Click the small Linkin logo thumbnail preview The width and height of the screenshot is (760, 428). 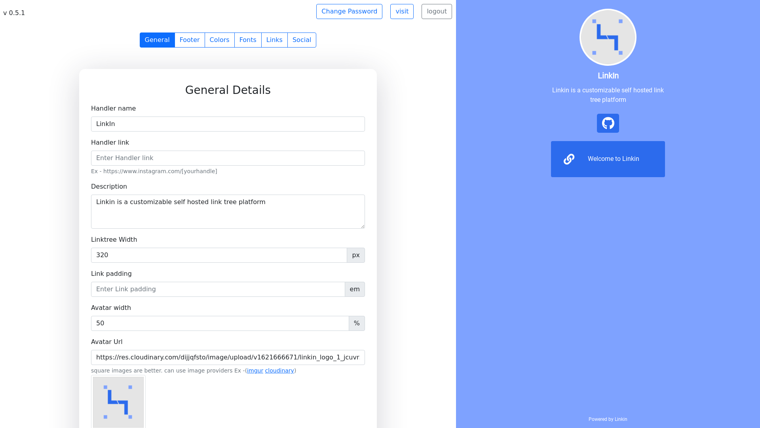118,402
